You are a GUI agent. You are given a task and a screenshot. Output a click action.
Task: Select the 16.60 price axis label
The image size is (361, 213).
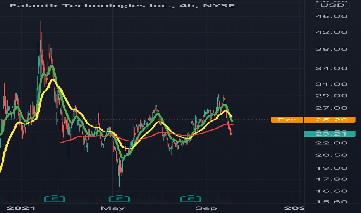[x=331, y=191]
